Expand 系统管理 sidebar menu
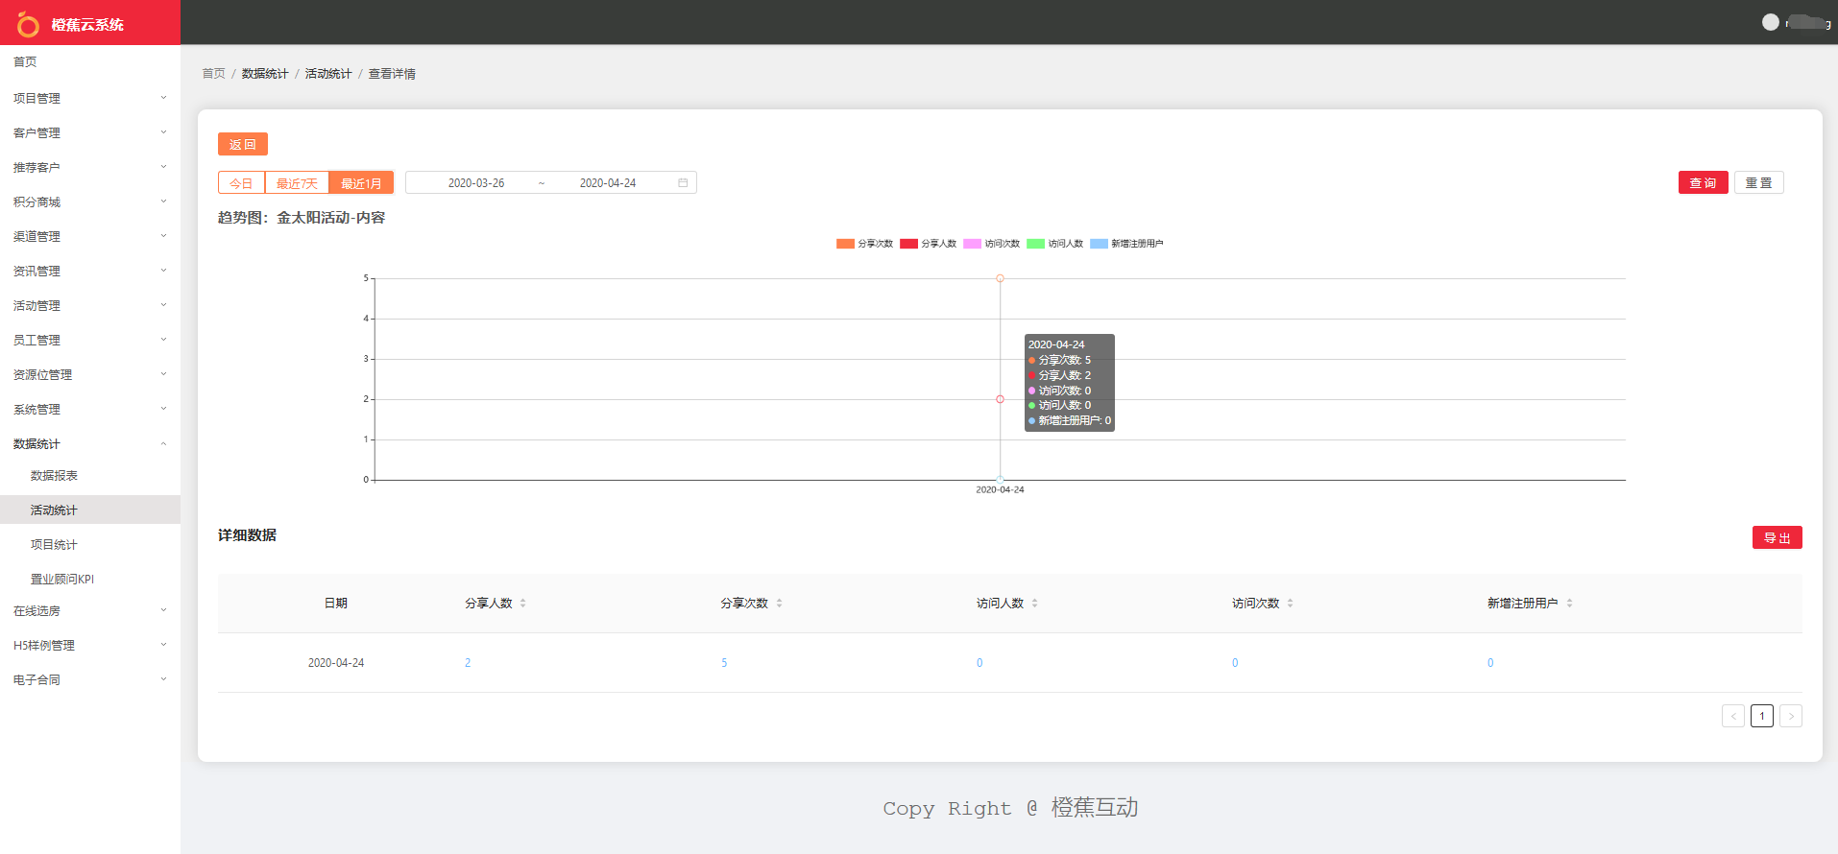Screen dimensions: 1838x854 click(90, 409)
